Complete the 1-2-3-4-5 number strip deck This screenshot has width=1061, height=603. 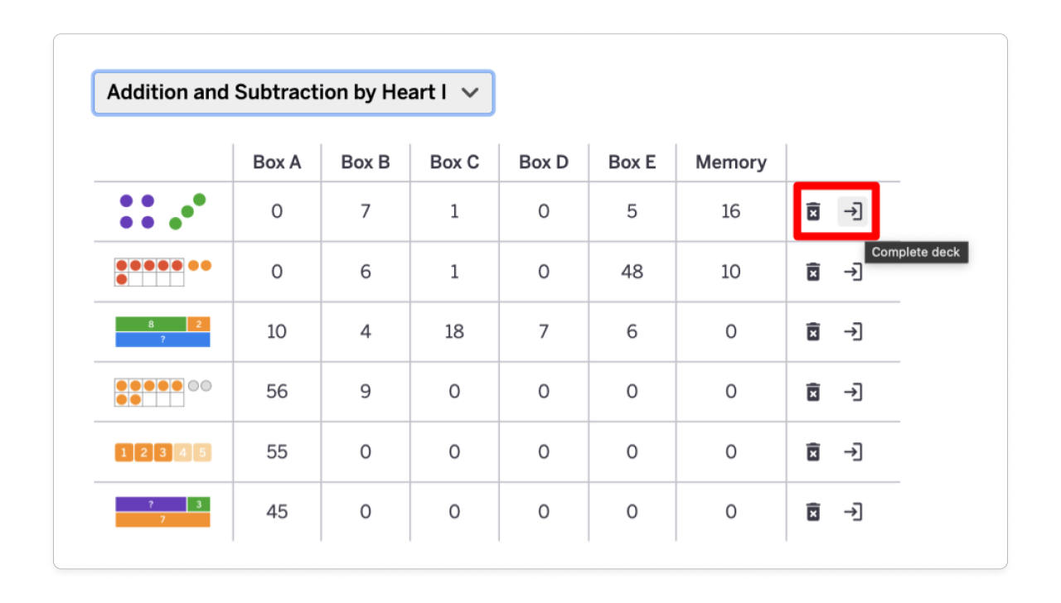point(853,451)
